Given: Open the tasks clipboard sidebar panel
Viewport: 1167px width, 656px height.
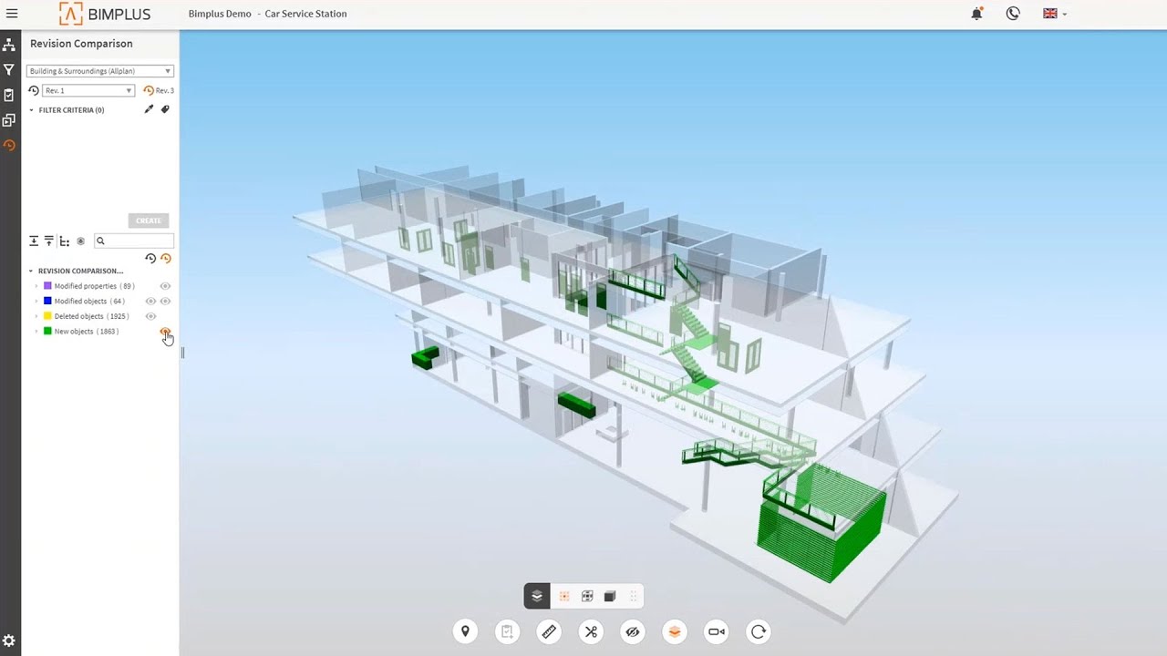Looking at the screenshot, I should click(9, 95).
